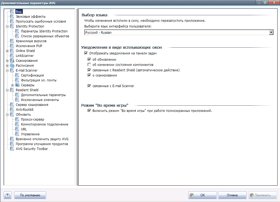Uncheck the об обновлении notification checkbox
This screenshot has width=280, height=202.
pyautogui.click(x=89, y=59)
